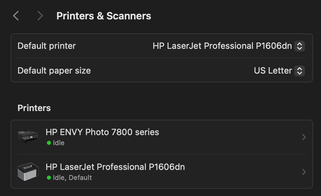This screenshot has width=321, height=196.
Task: Click the Printers & Scanners title
Action: (104, 16)
